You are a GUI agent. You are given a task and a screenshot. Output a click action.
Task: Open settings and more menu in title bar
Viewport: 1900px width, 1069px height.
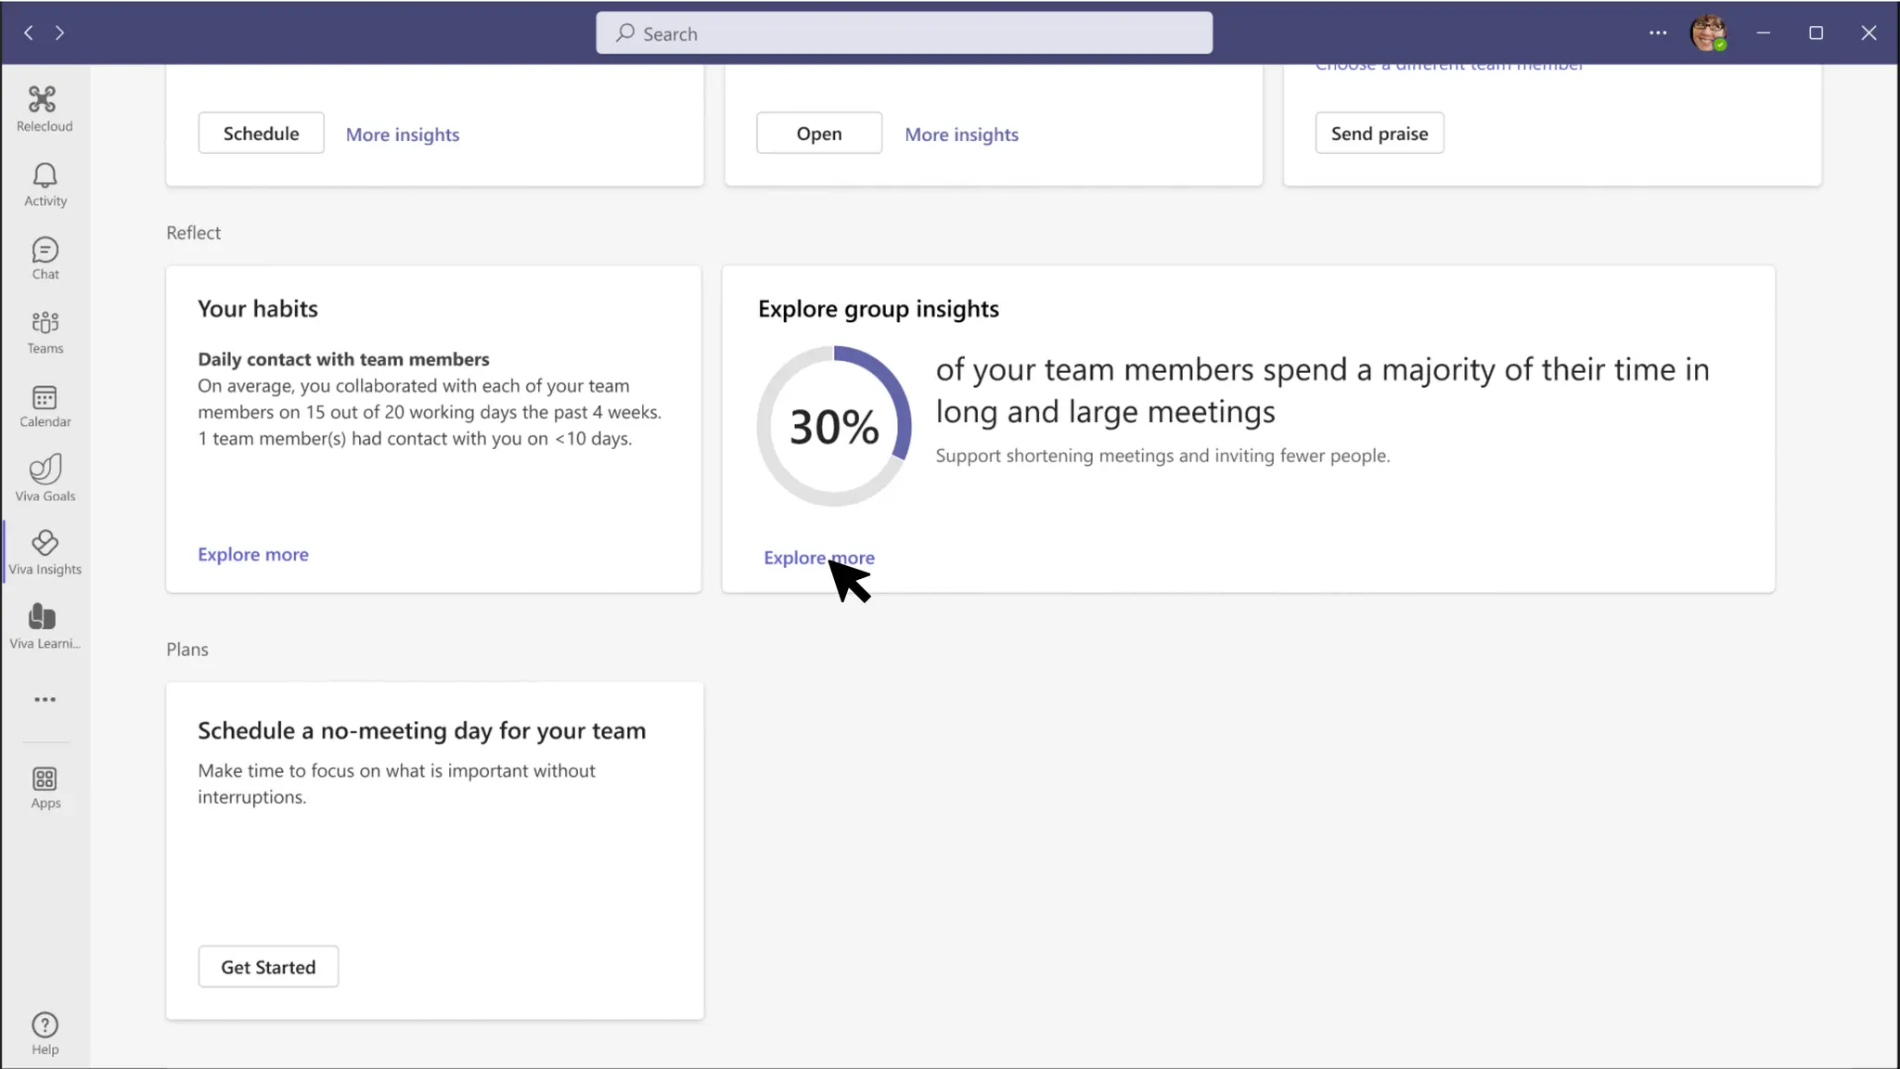pos(1658,32)
